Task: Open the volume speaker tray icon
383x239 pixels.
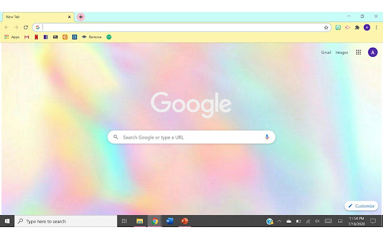Action: (x=317, y=221)
